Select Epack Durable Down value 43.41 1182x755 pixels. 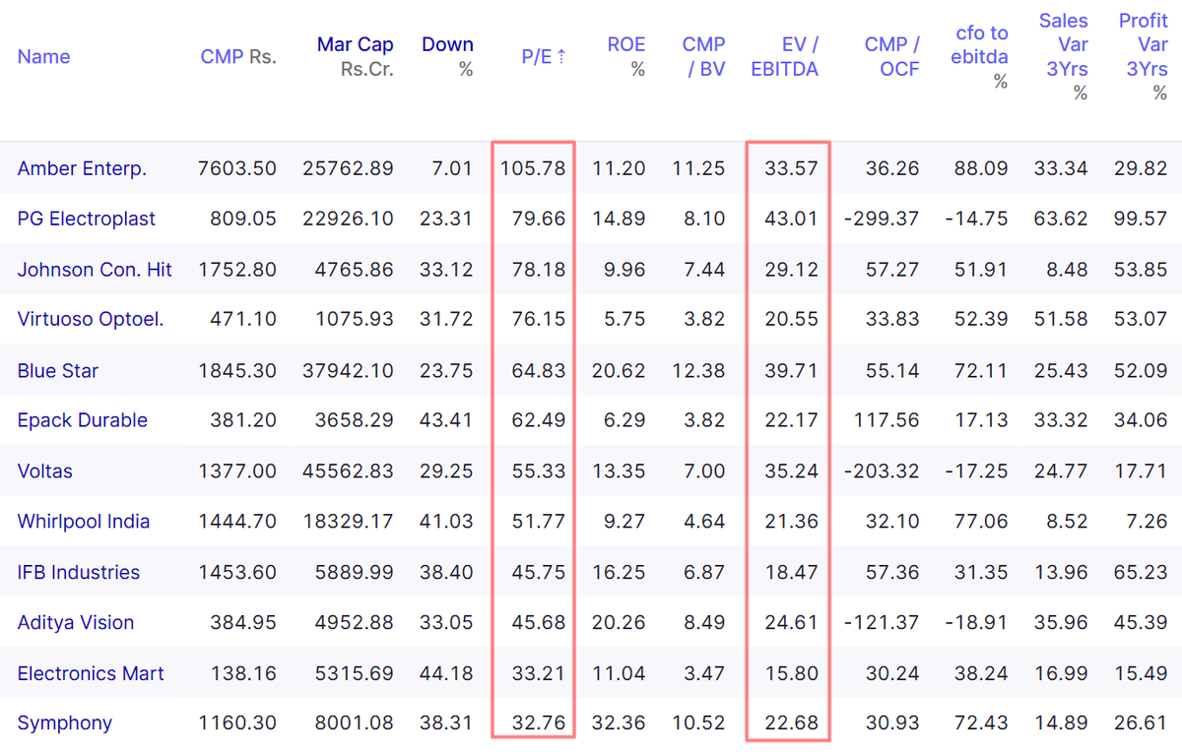pyautogui.click(x=446, y=420)
